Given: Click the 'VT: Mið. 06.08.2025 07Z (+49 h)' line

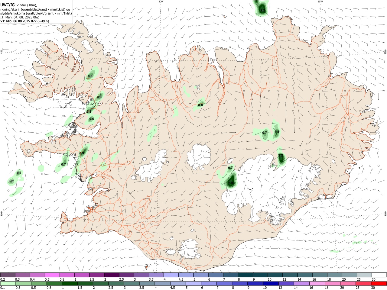Looking at the screenshot, I should 25,21.
